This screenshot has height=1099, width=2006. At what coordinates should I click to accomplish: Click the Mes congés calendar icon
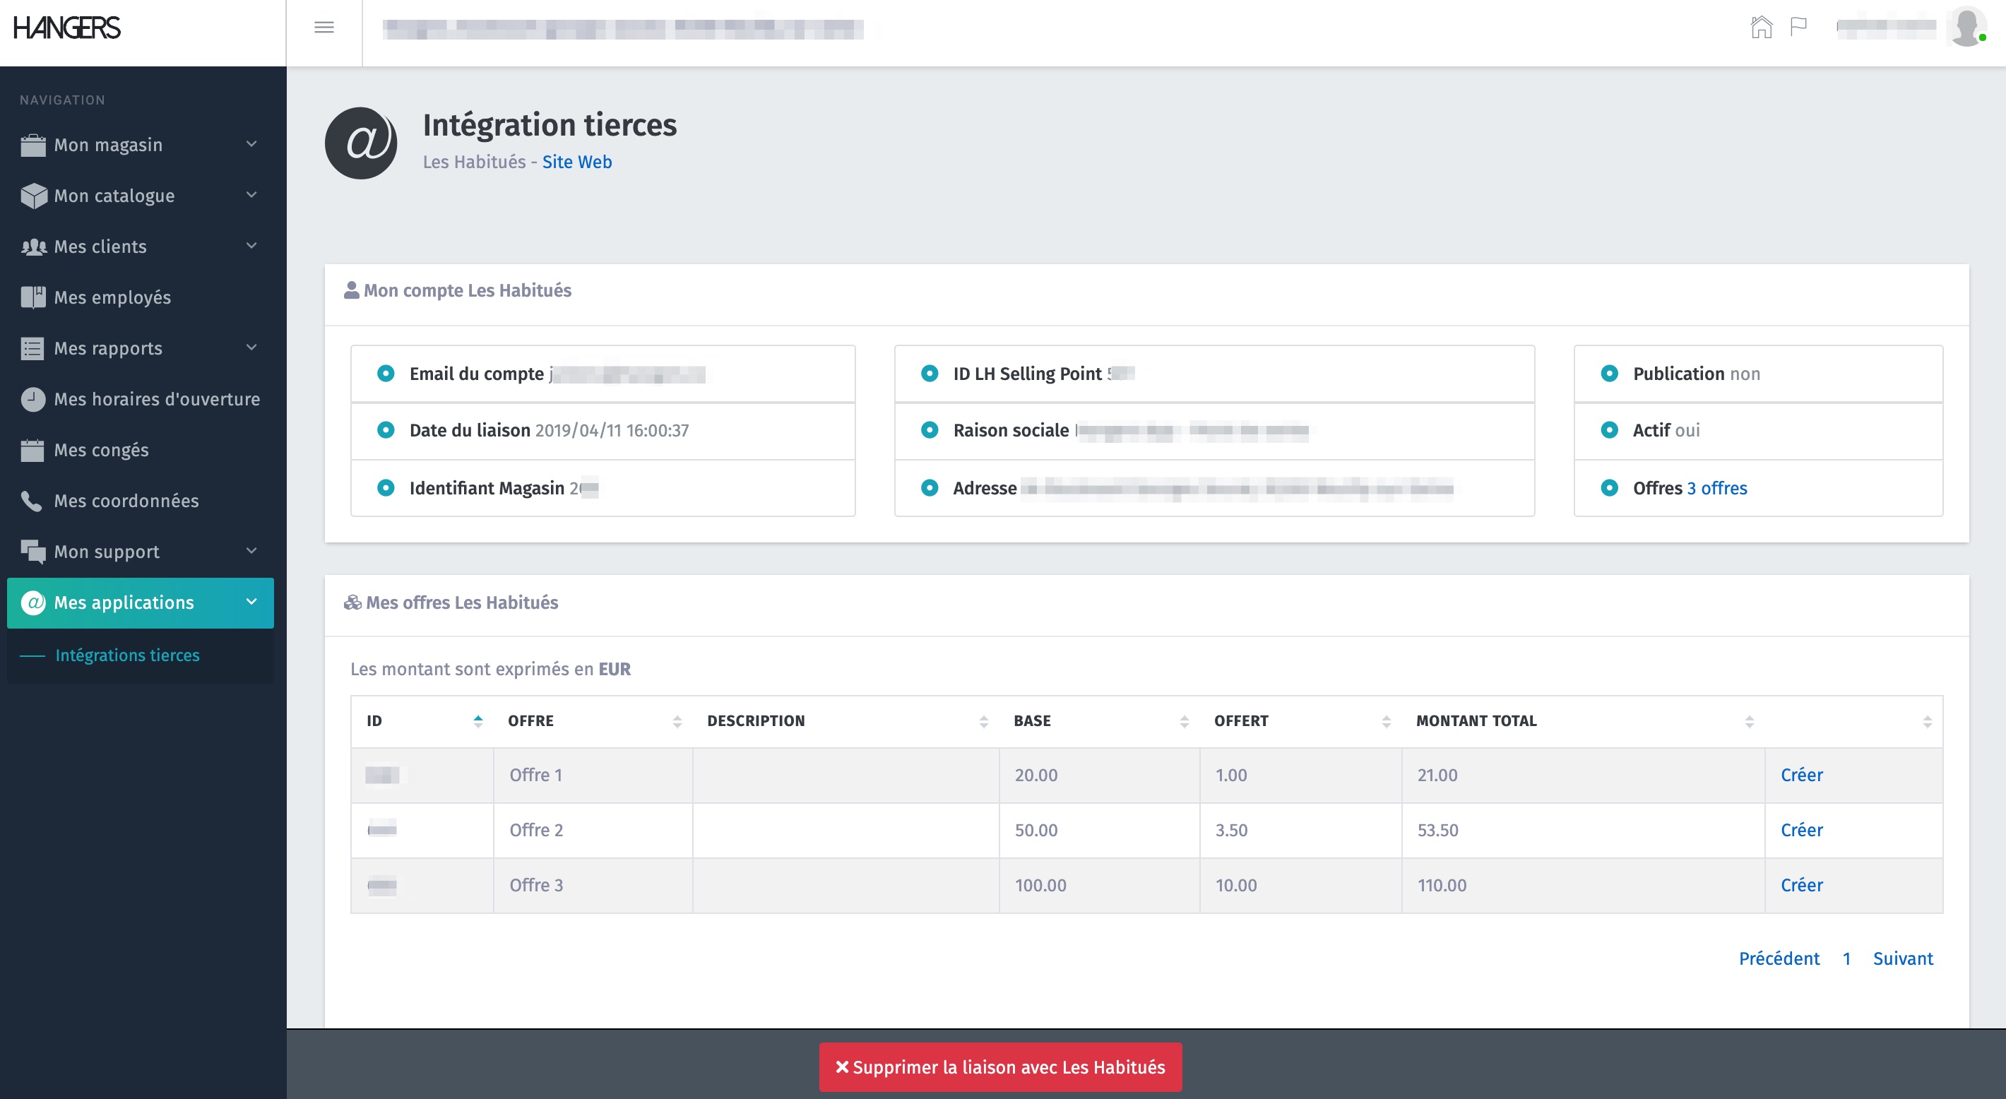(x=32, y=450)
